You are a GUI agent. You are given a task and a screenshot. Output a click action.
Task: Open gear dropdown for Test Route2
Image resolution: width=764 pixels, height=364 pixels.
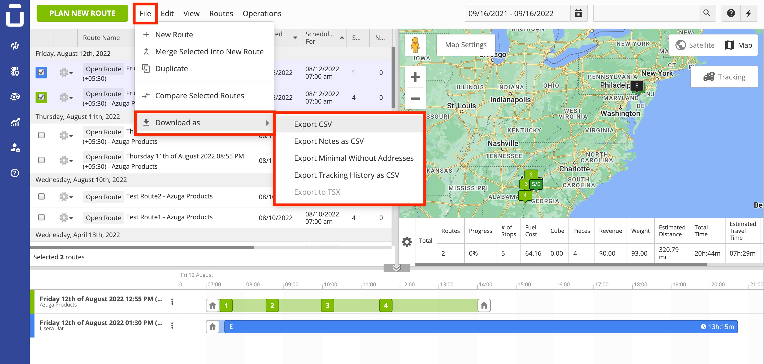pos(66,197)
